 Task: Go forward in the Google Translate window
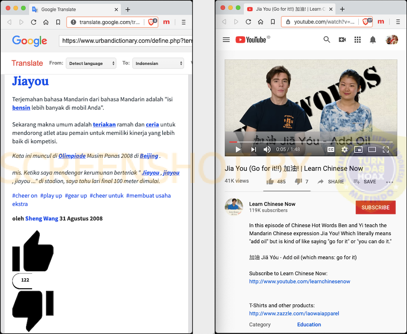coord(21,22)
